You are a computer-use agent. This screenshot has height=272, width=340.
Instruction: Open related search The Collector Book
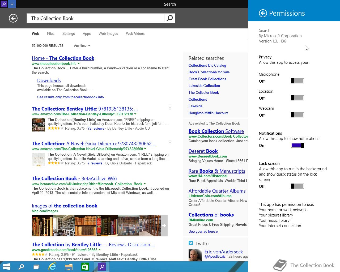point(204,93)
